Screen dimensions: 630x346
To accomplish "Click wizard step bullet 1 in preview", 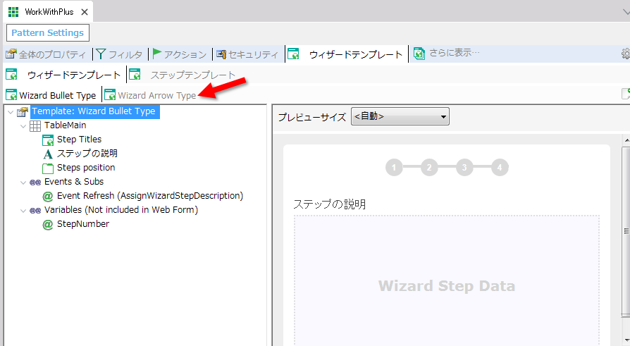I will (x=394, y=167).
